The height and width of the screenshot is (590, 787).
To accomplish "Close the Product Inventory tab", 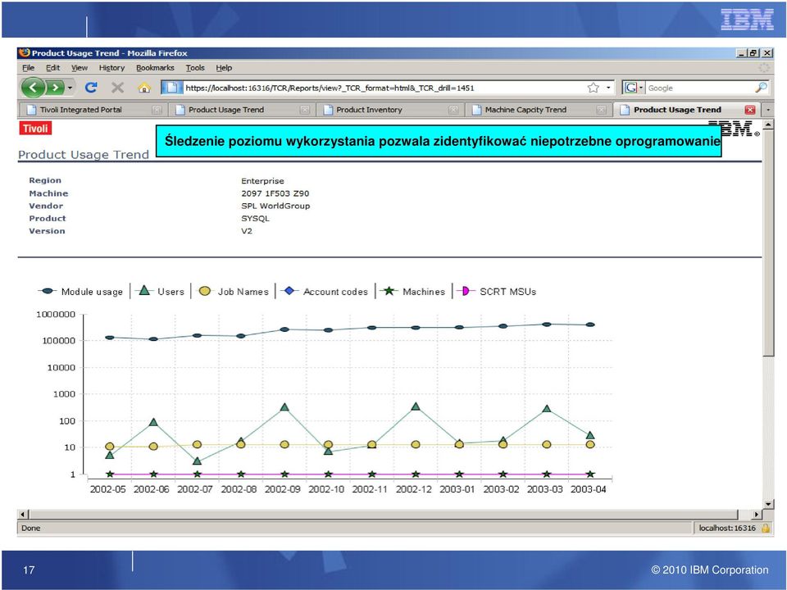I will (x=453, y=110).
